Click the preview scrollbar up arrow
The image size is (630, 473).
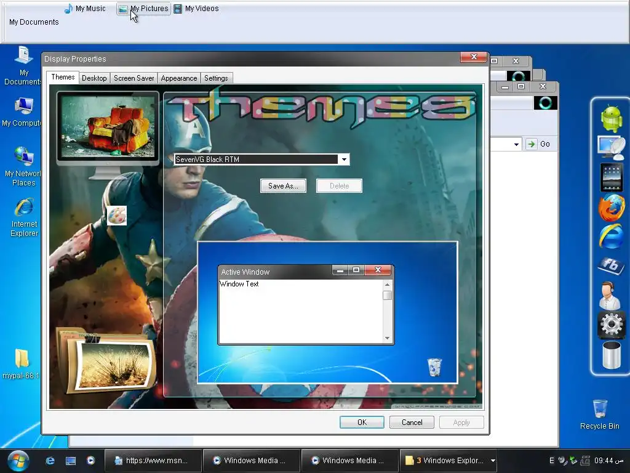tap(388, 285)
